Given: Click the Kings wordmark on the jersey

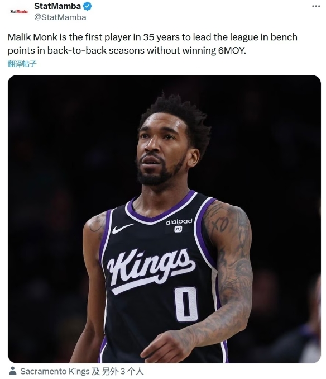Looking at the screenshot, I should coord(151,269).
